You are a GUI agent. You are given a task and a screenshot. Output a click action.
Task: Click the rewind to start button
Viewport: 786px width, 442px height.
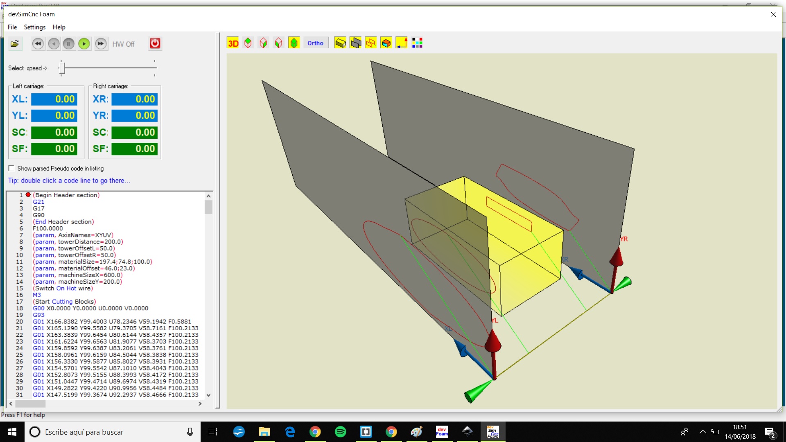pyautogui.click(x=38, y=43)
